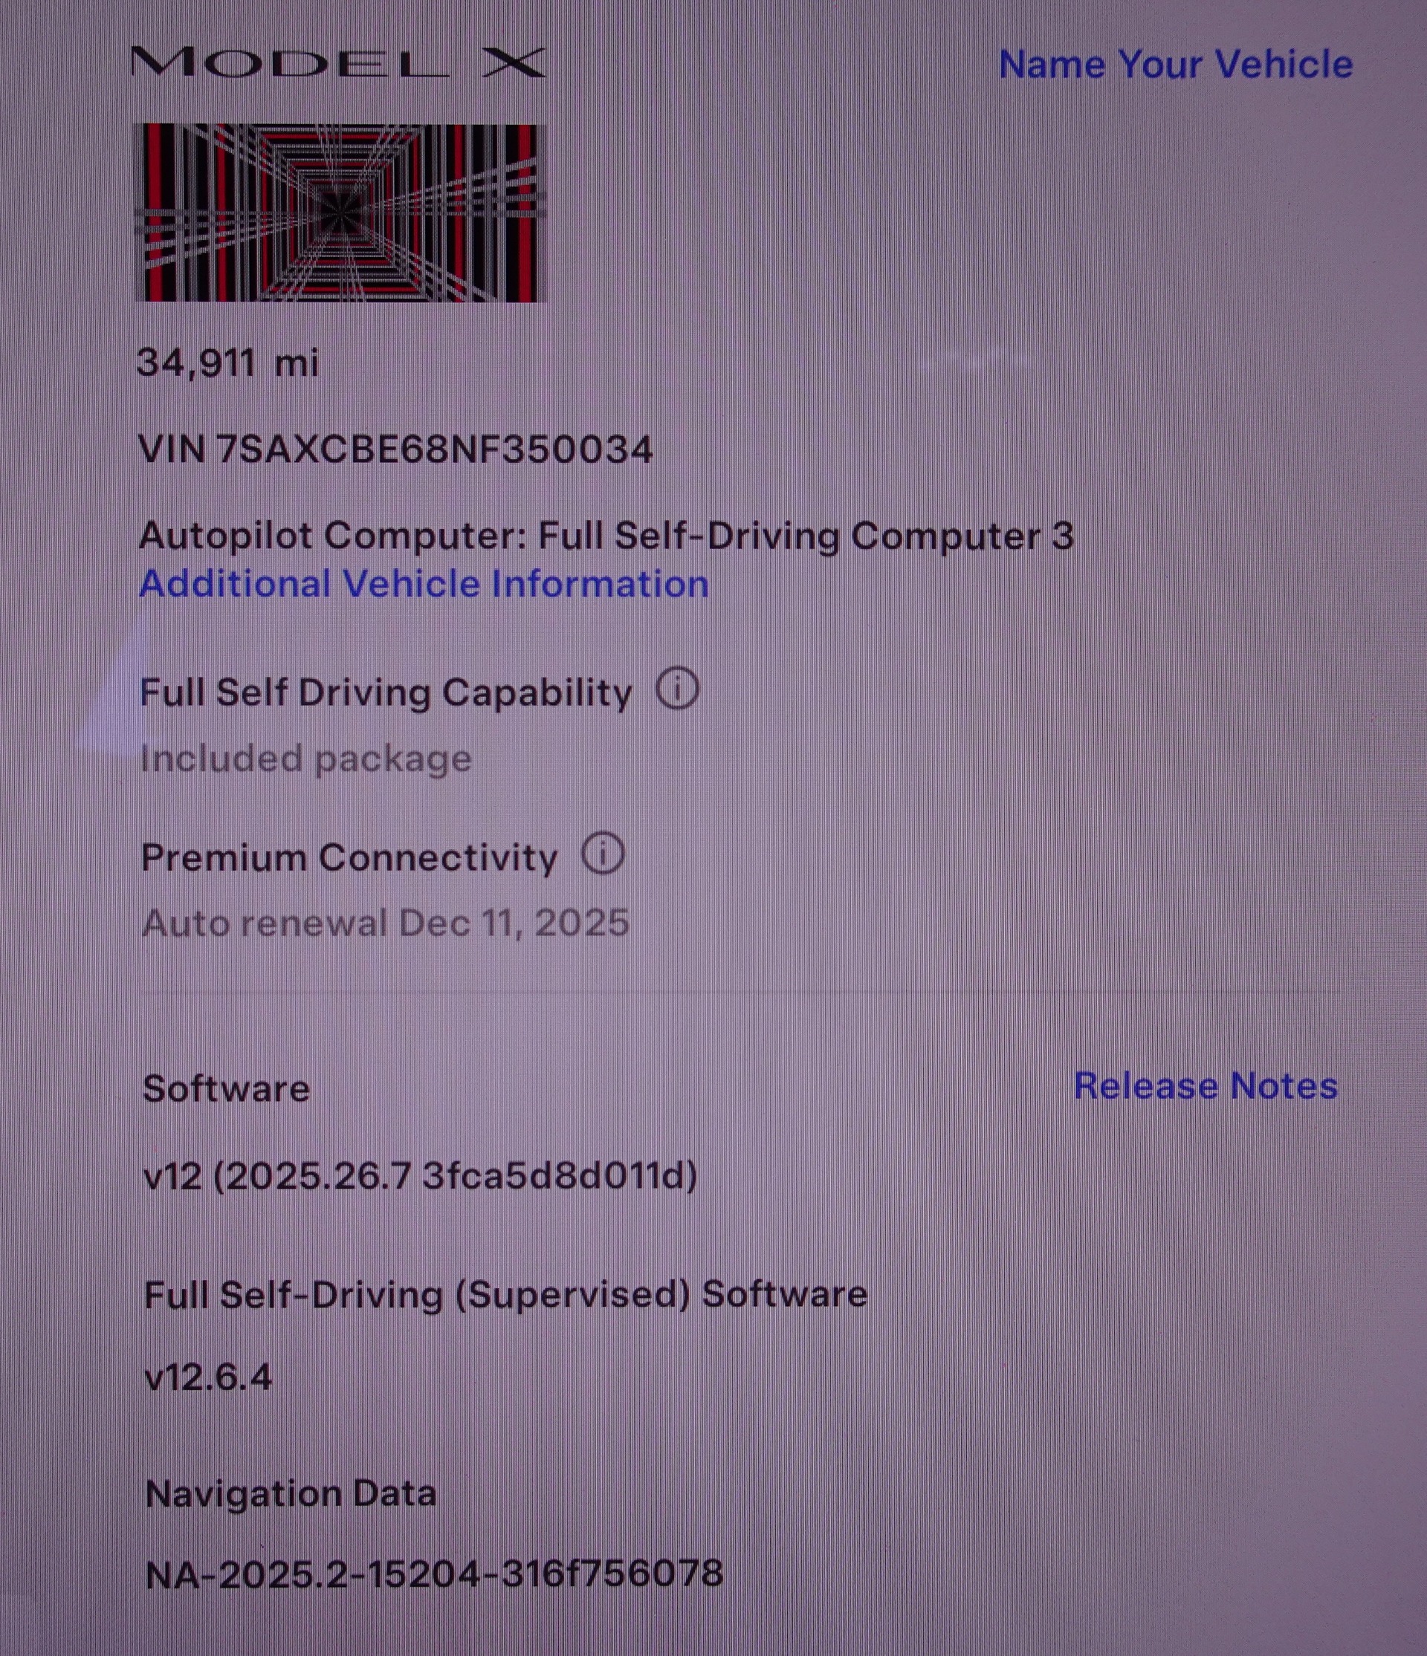Click the Name Your Vehicle link

1175,64
